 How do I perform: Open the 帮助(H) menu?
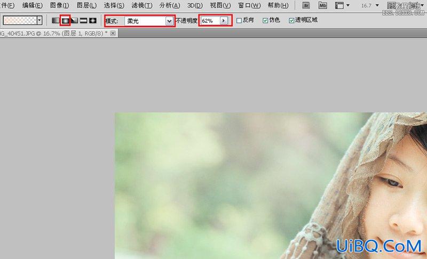[278, 5]
